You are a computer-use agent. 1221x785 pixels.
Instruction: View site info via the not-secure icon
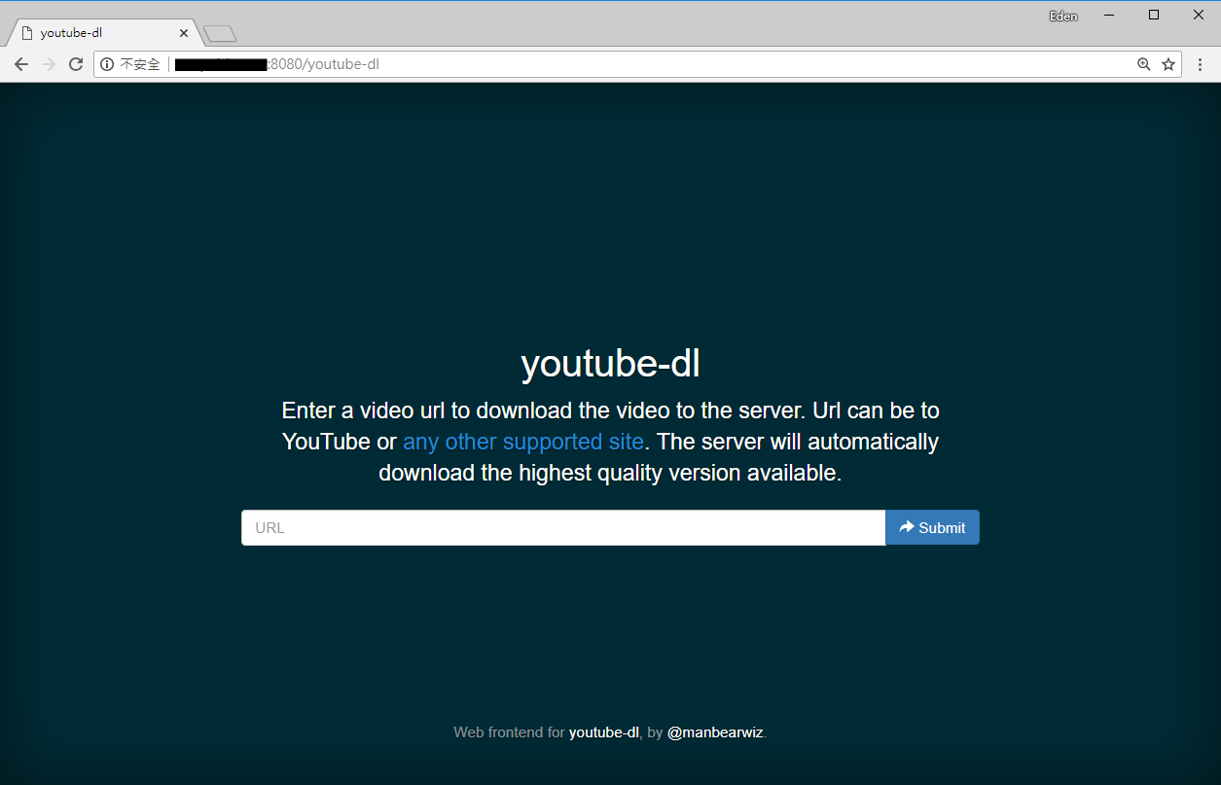(x=107, y=65)
